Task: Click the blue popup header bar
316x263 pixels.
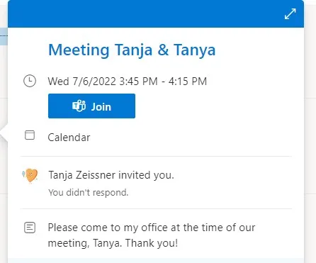Action: pos(156,13)
